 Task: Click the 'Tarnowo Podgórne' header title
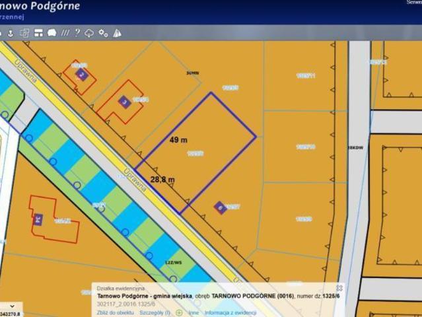point(40,6)
